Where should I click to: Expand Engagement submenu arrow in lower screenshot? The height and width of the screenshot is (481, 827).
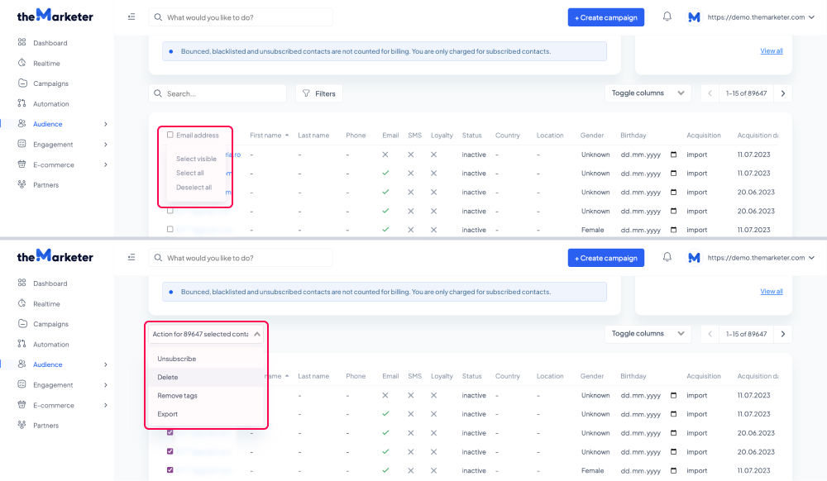point(106,385)
